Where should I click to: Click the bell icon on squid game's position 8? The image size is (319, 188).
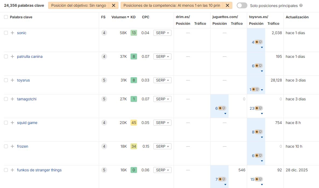tap(260, 132)
